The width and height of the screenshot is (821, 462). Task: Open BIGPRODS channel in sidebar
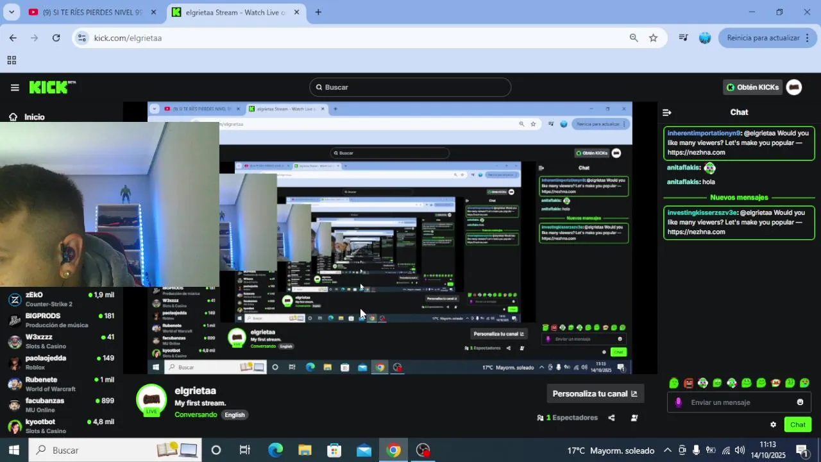pos(61,320)
